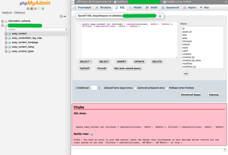Screen dimensions: 228x155
Task: Reload navigation panel with green arrow icon
Action: (43, 9)
